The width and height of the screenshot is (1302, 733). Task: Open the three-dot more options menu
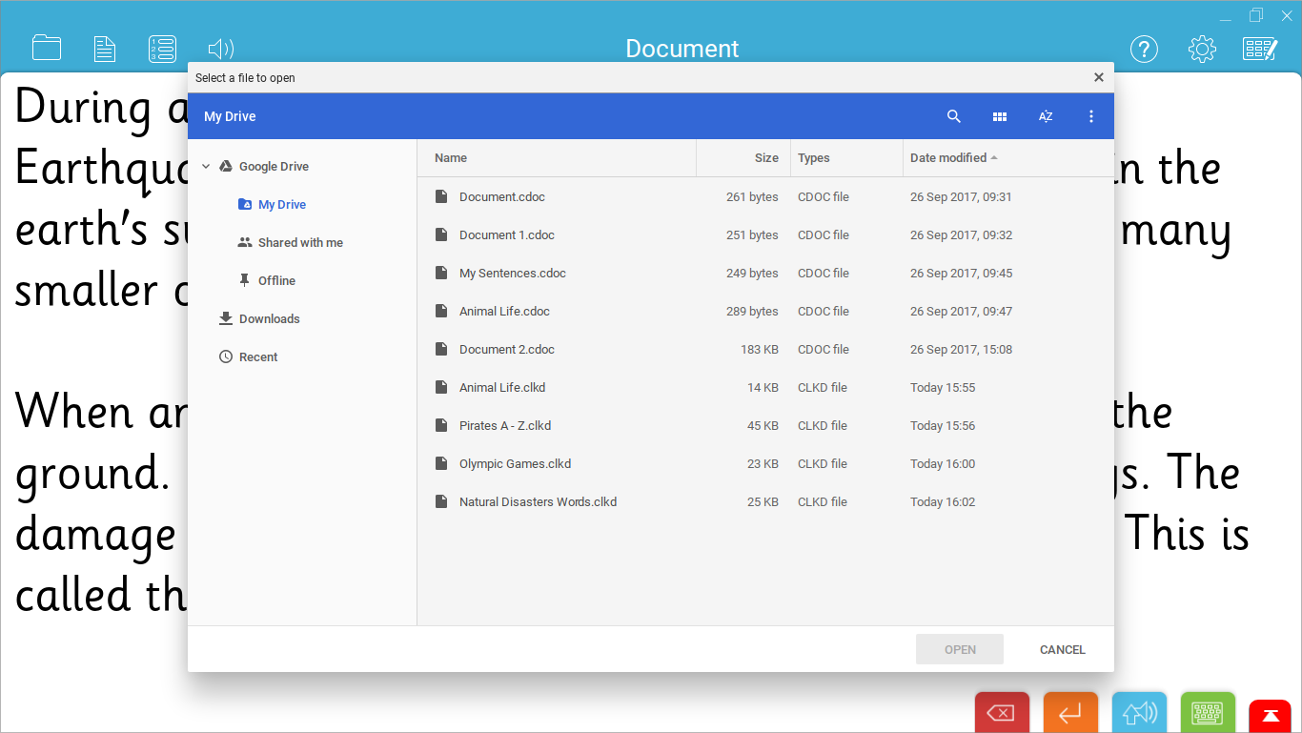(1091, 116)
